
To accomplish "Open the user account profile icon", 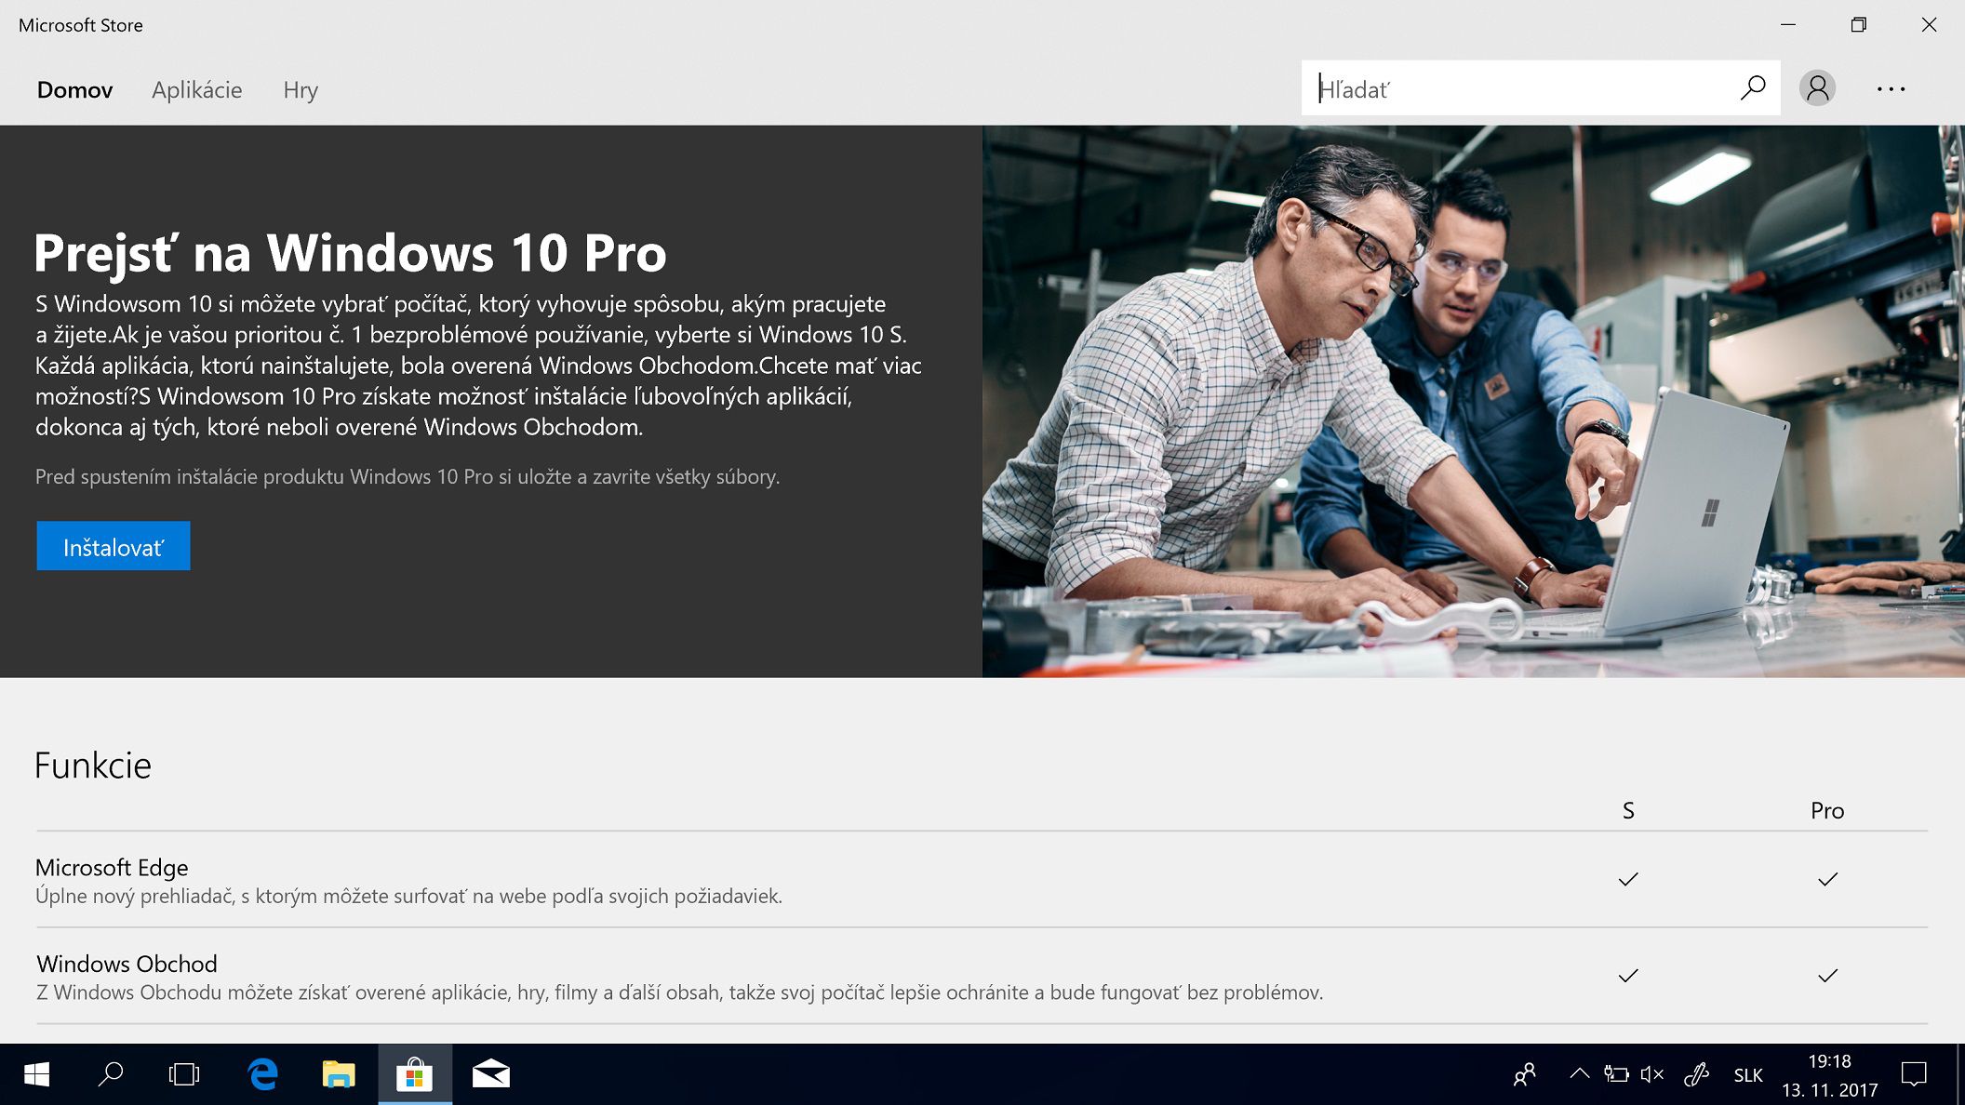I will [x=1817, y=88].
